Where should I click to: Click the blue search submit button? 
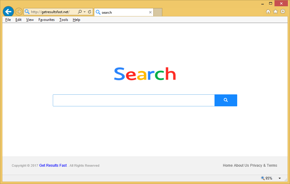226,100
